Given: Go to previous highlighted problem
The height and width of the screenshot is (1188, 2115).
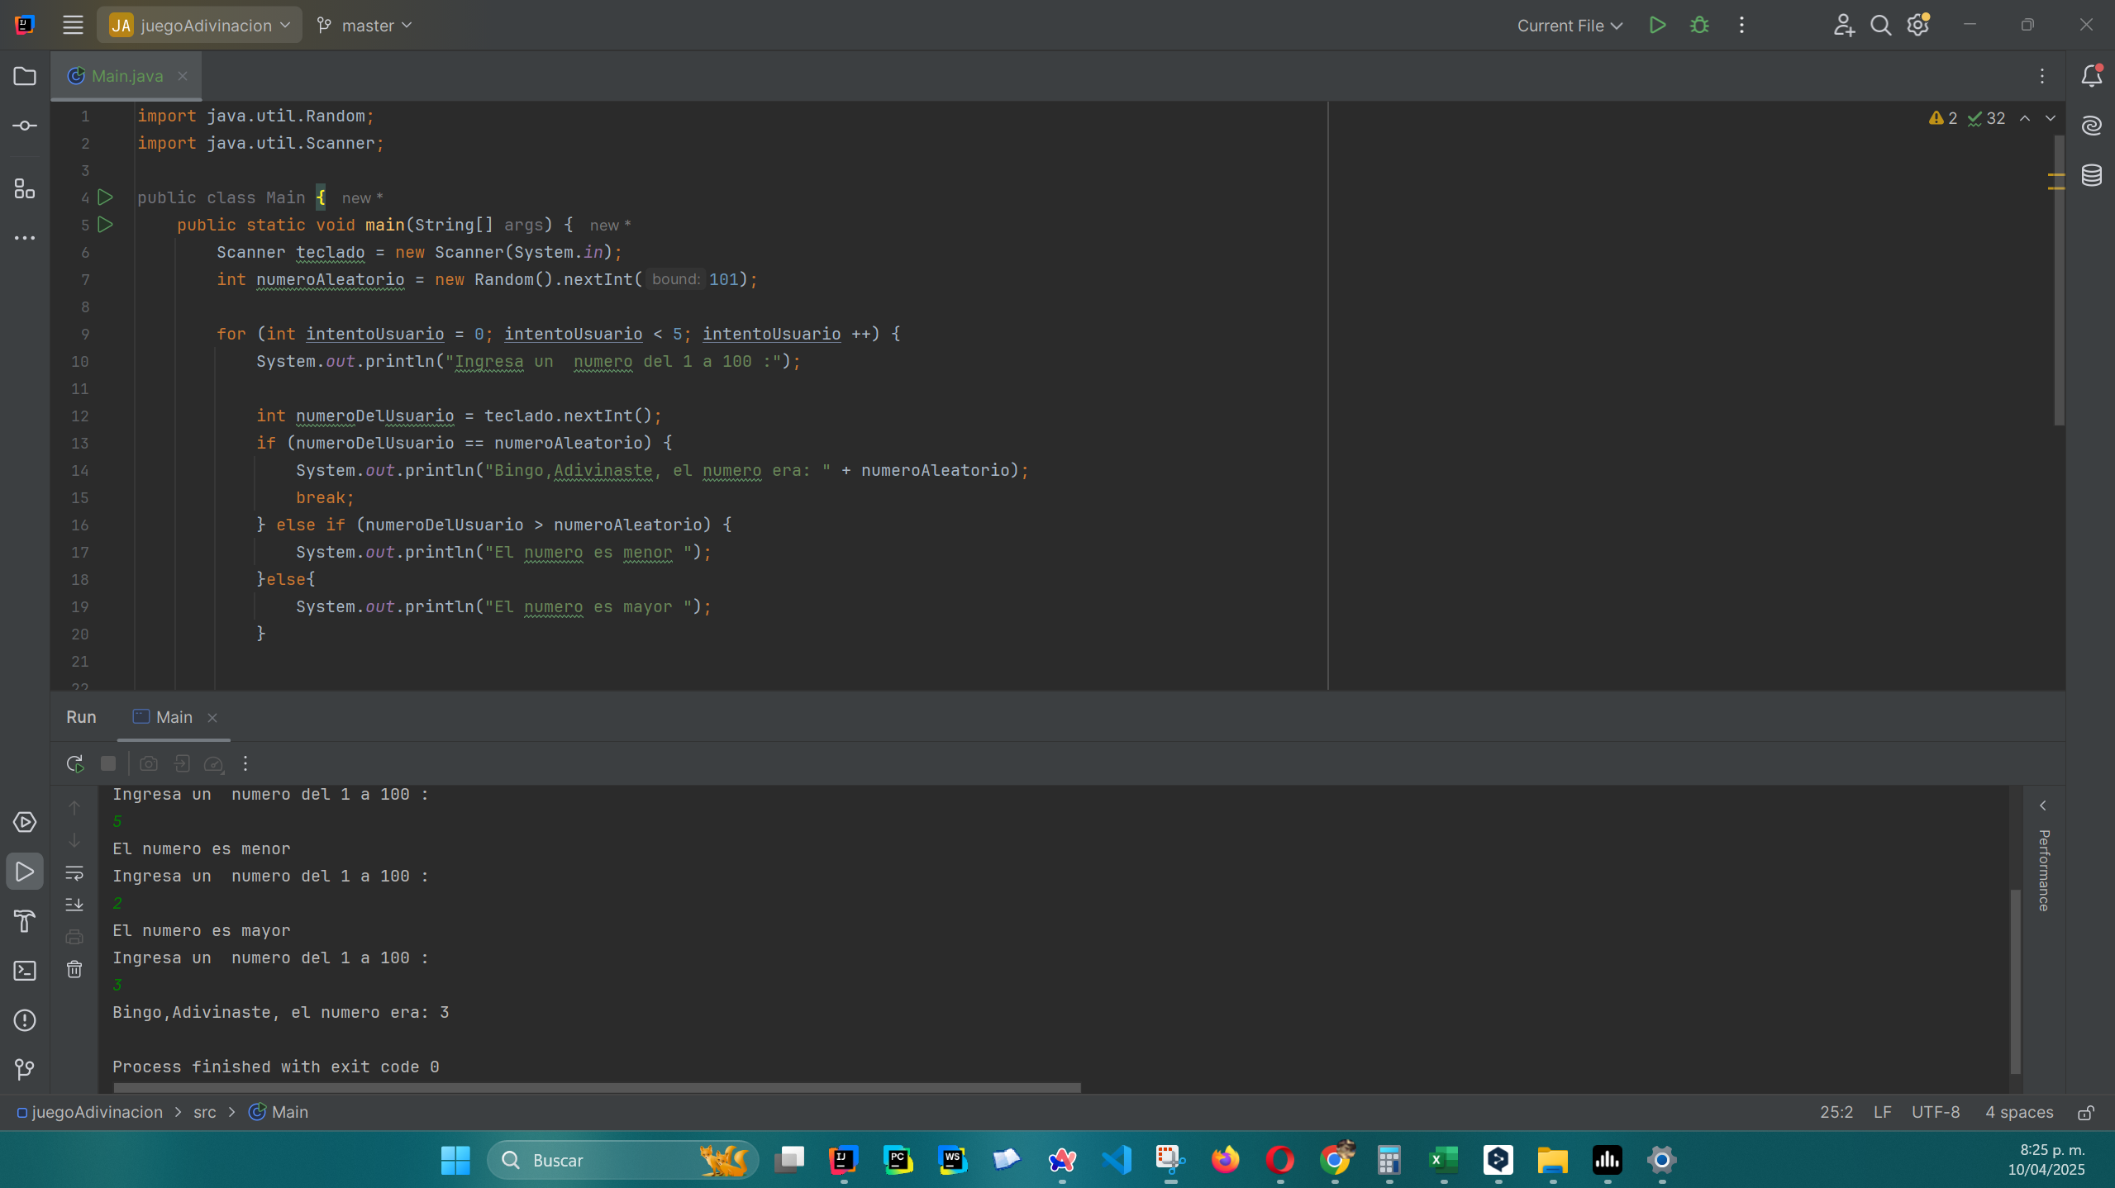Looking at the screenshot, I should [2025, 118].
